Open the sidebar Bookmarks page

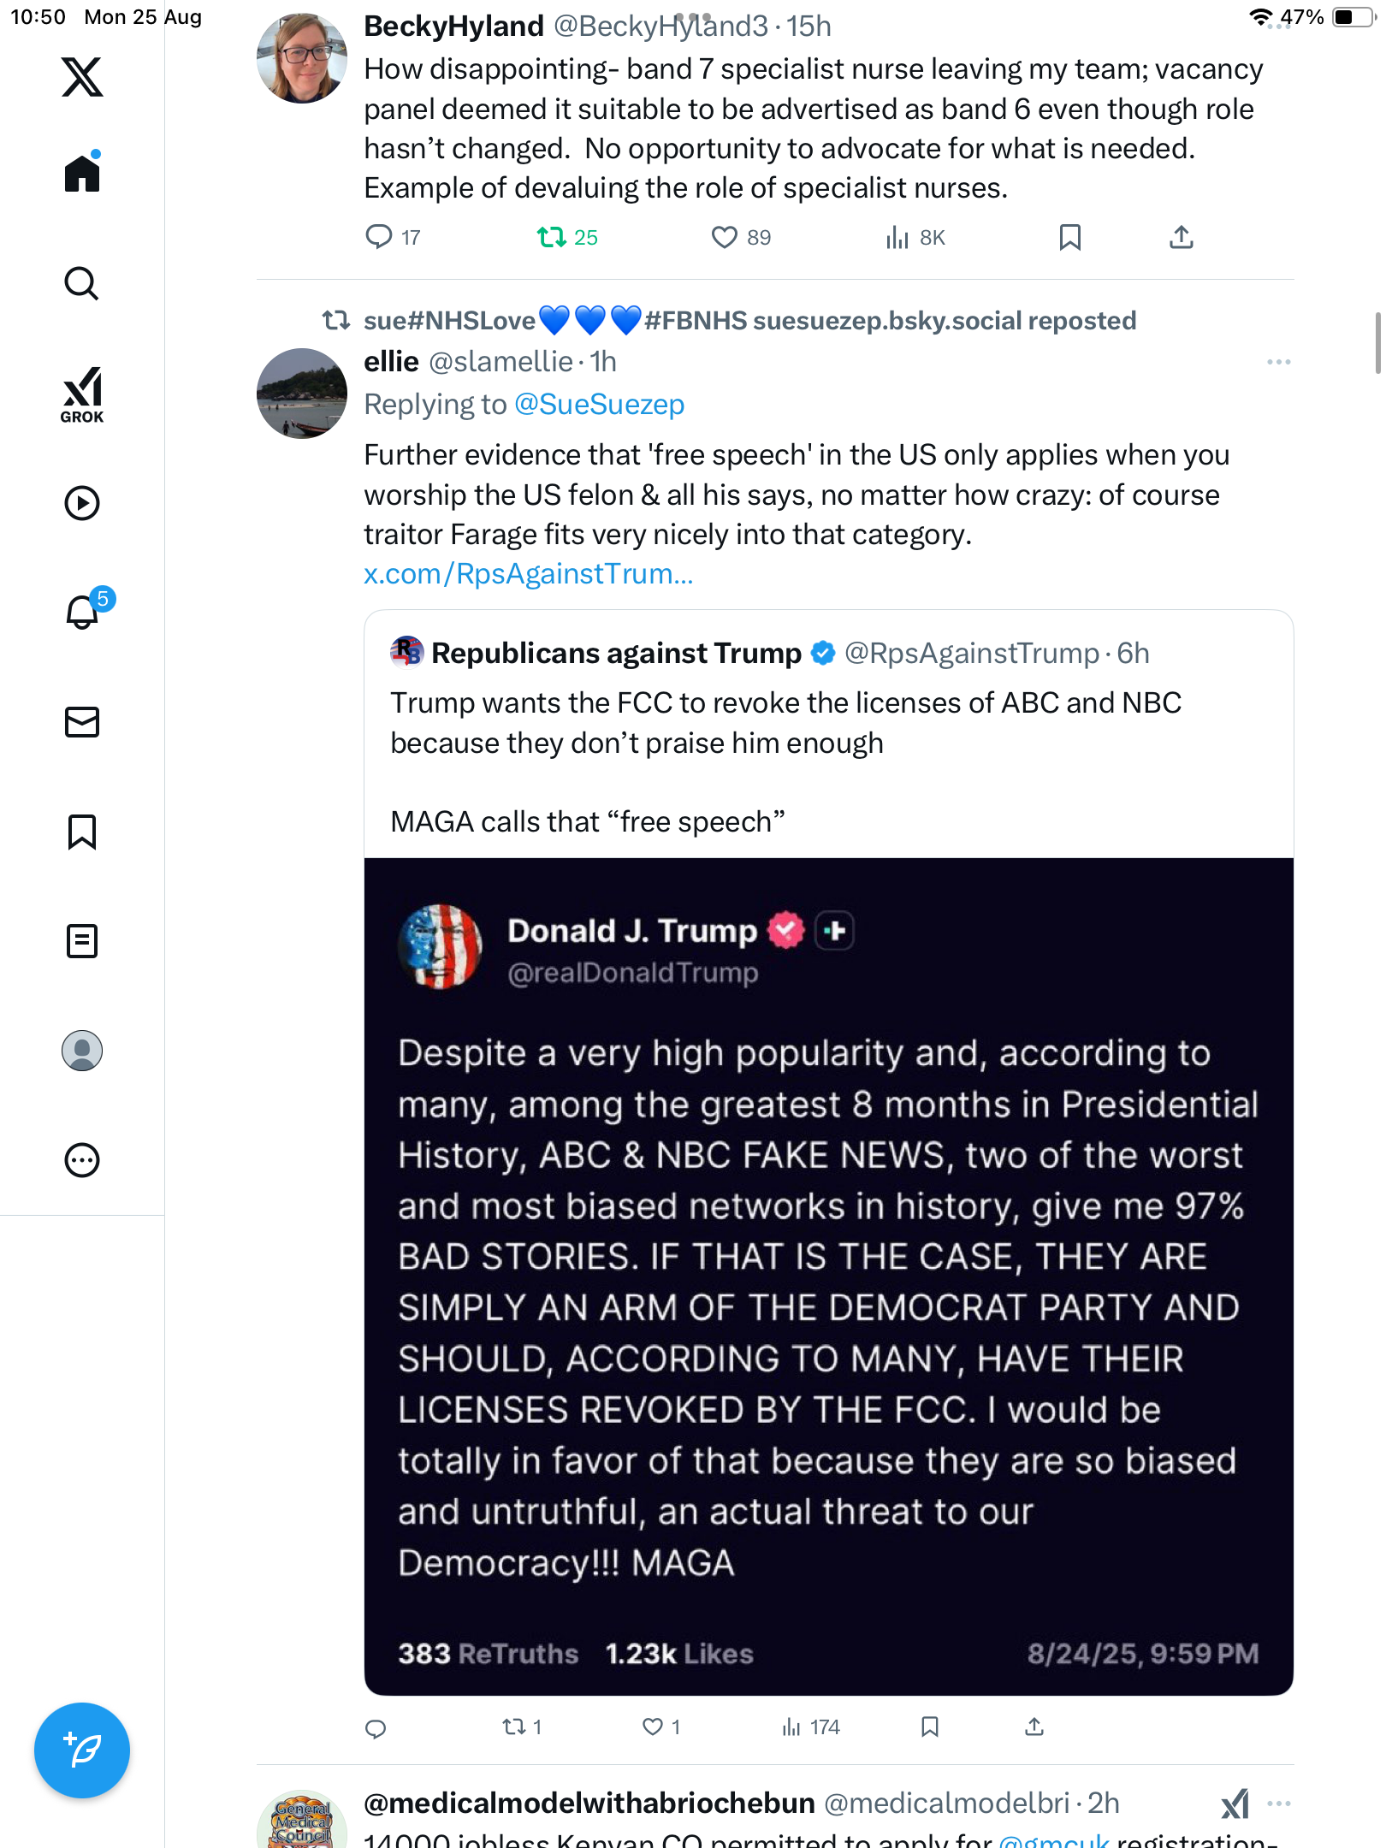coord(82,832)
